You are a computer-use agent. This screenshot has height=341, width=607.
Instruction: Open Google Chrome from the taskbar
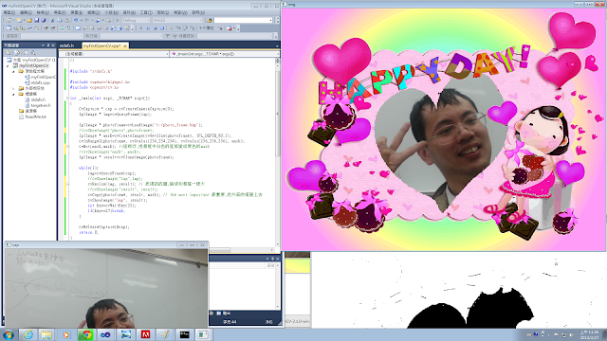point(86,334)
